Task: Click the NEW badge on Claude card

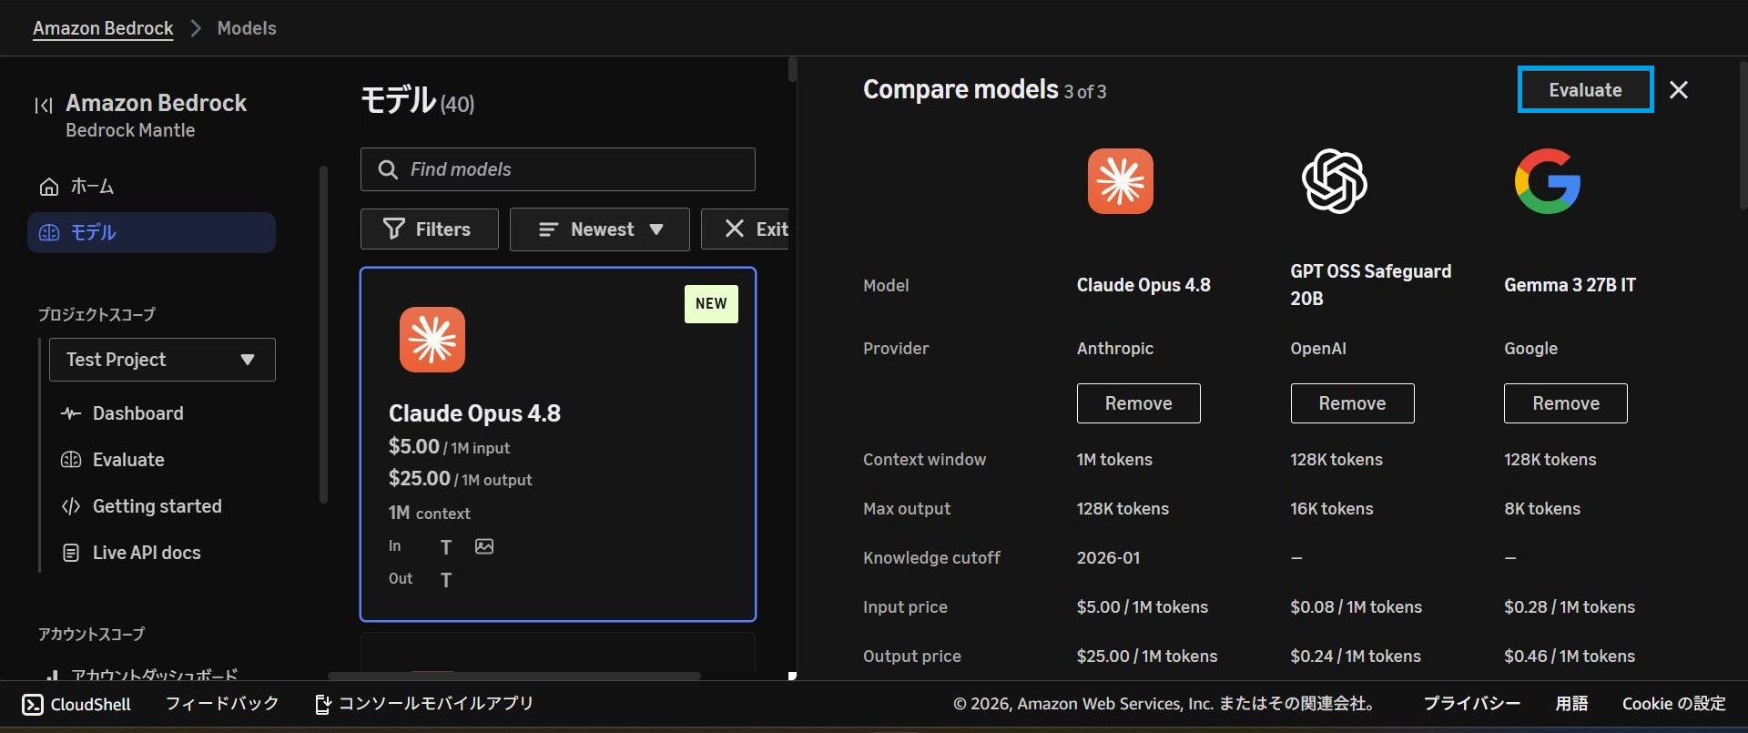Action: click(x=711, y=304)
